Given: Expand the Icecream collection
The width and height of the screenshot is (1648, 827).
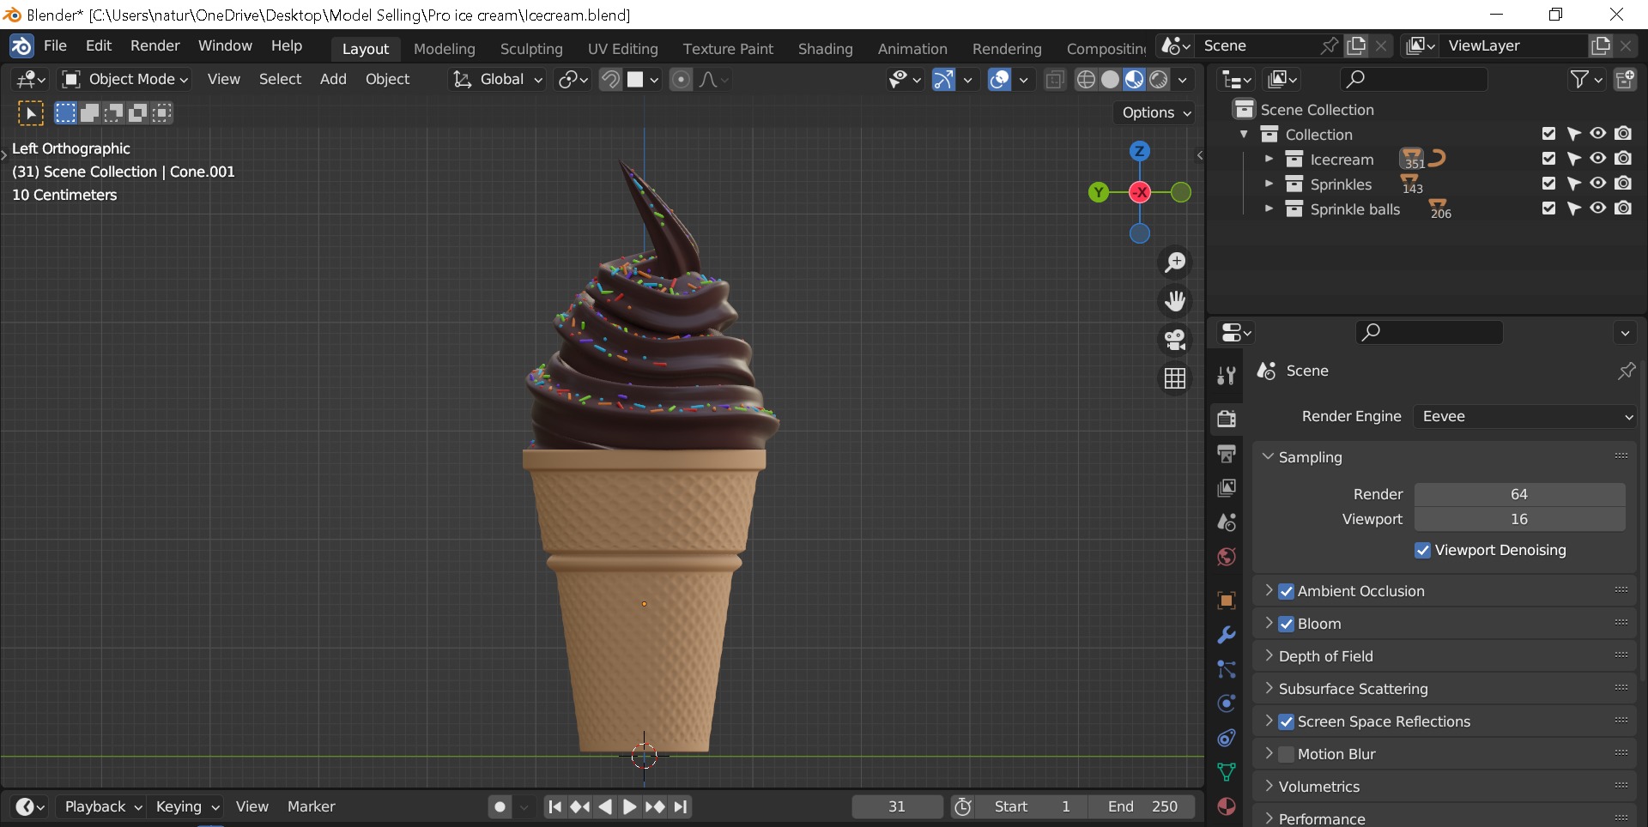Looking at the screenshot, I should 1269,159.
